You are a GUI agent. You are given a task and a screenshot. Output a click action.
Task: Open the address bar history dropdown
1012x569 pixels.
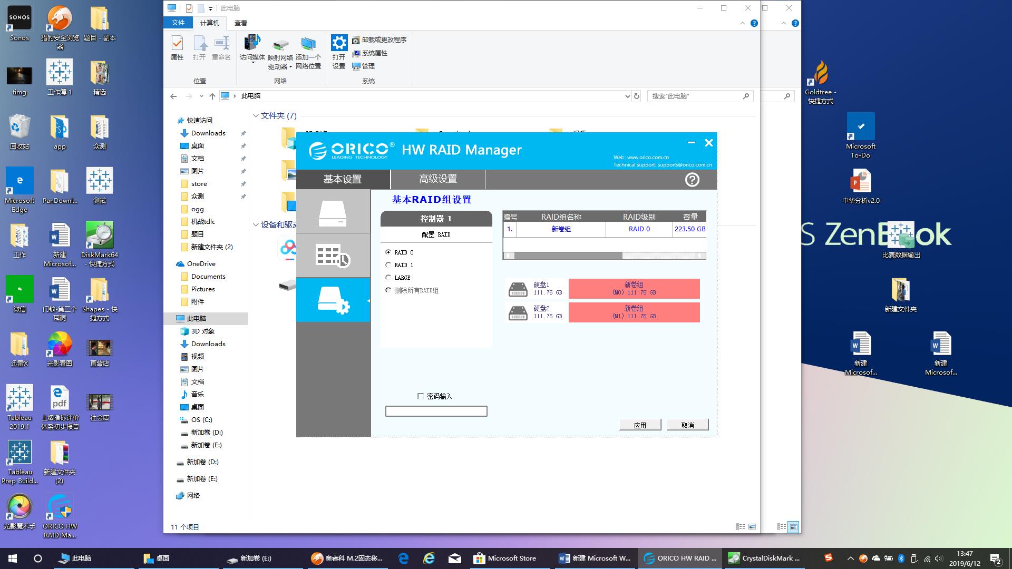coord(627,96)
